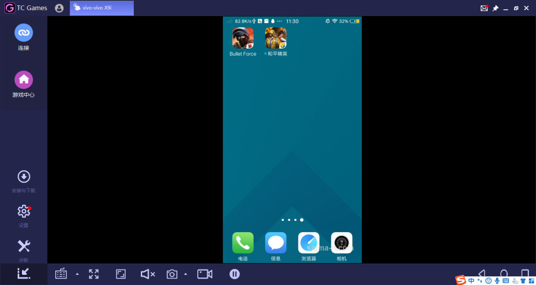536x285 pixels.
Task: Open the 诊断 diagnostics tools icon
Action: (x=24, y=246)
